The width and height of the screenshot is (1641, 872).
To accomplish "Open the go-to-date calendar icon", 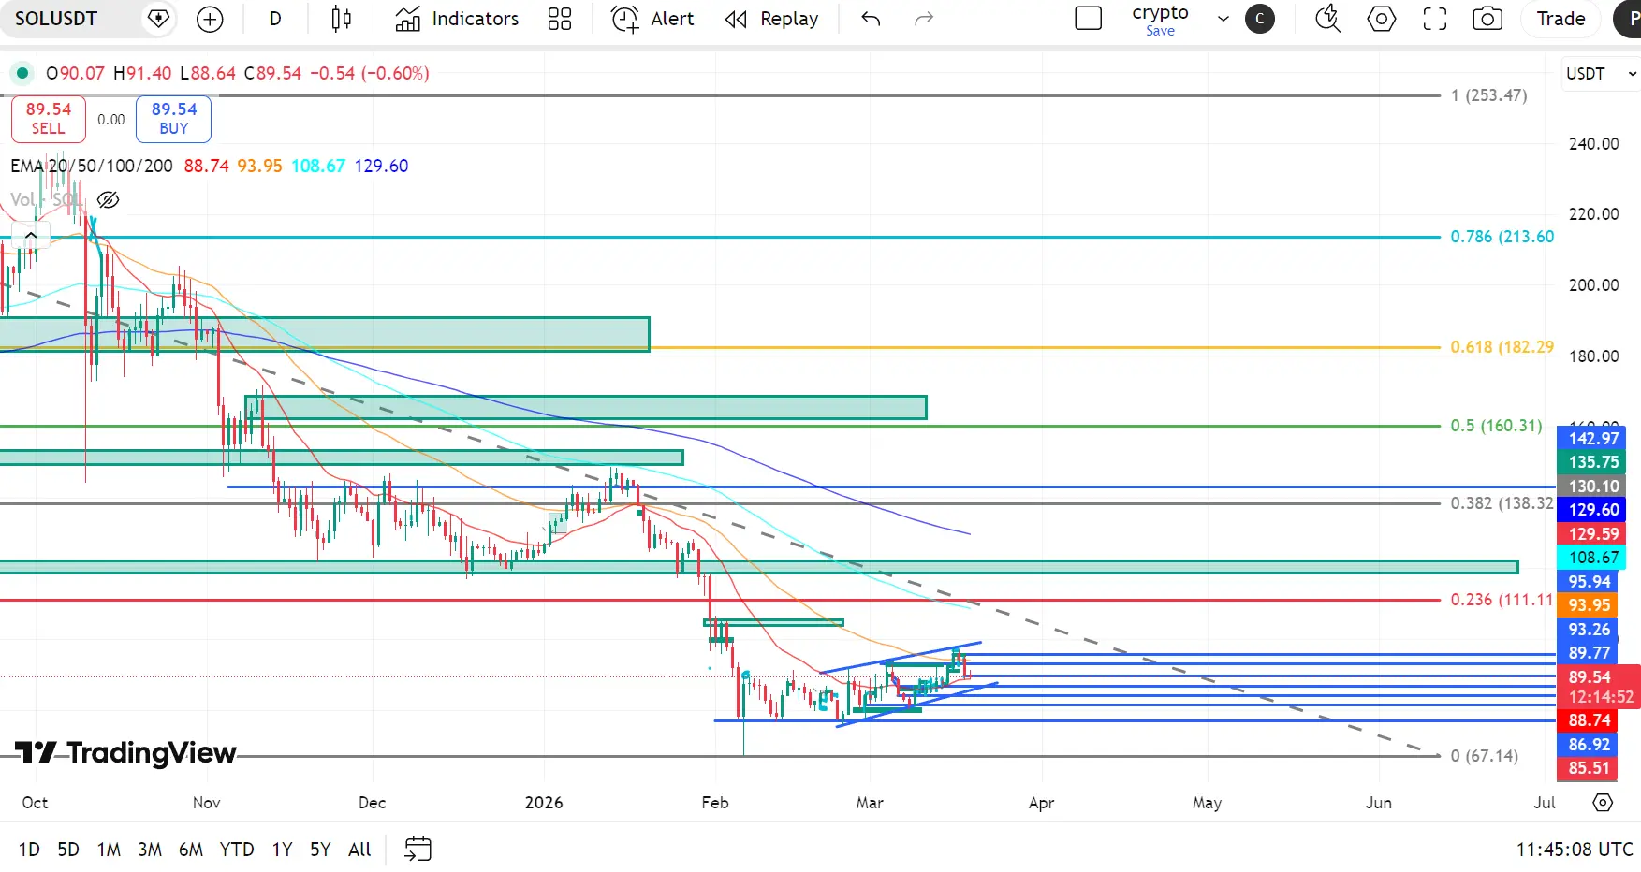I will (x=418, y=849).
